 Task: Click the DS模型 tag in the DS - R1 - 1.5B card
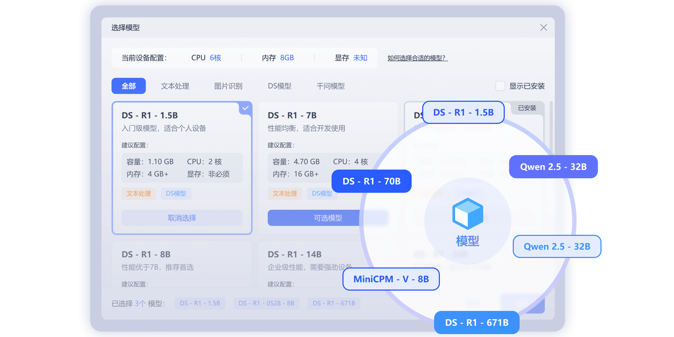pos(176,194)
